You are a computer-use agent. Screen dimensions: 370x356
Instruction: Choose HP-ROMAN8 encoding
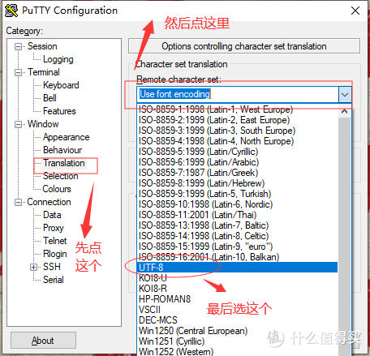click(238, 299)
